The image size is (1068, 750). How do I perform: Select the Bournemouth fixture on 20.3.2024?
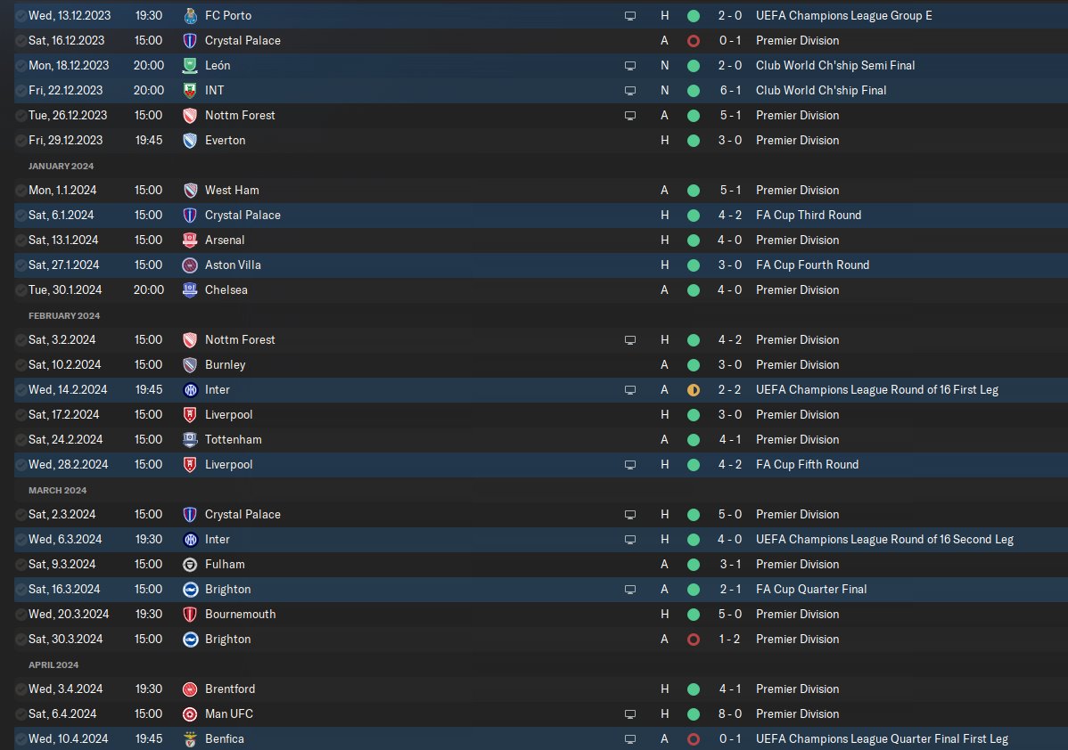pos(541,615)
